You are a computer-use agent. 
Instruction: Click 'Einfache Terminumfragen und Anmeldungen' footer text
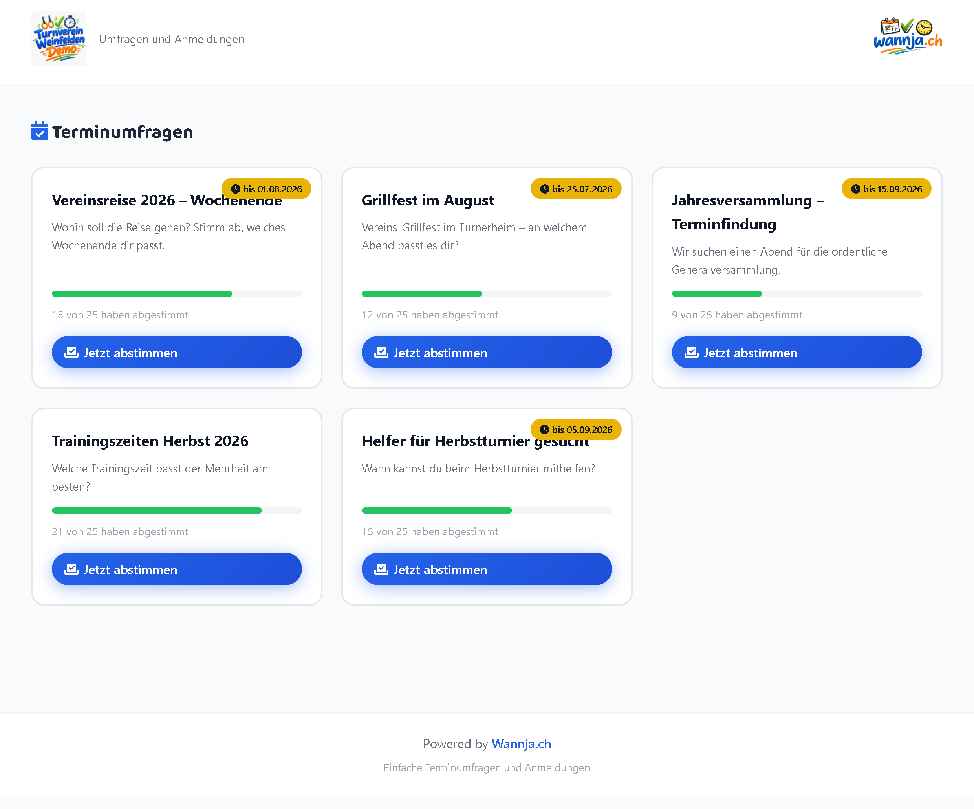pyautogui.click(x=487, y=768)
